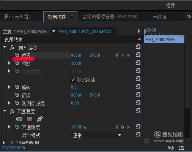The width and height of the screenshot is (192, 152).
Task: Go to next 不透明度 keyframe
Action: pos(129,127)
